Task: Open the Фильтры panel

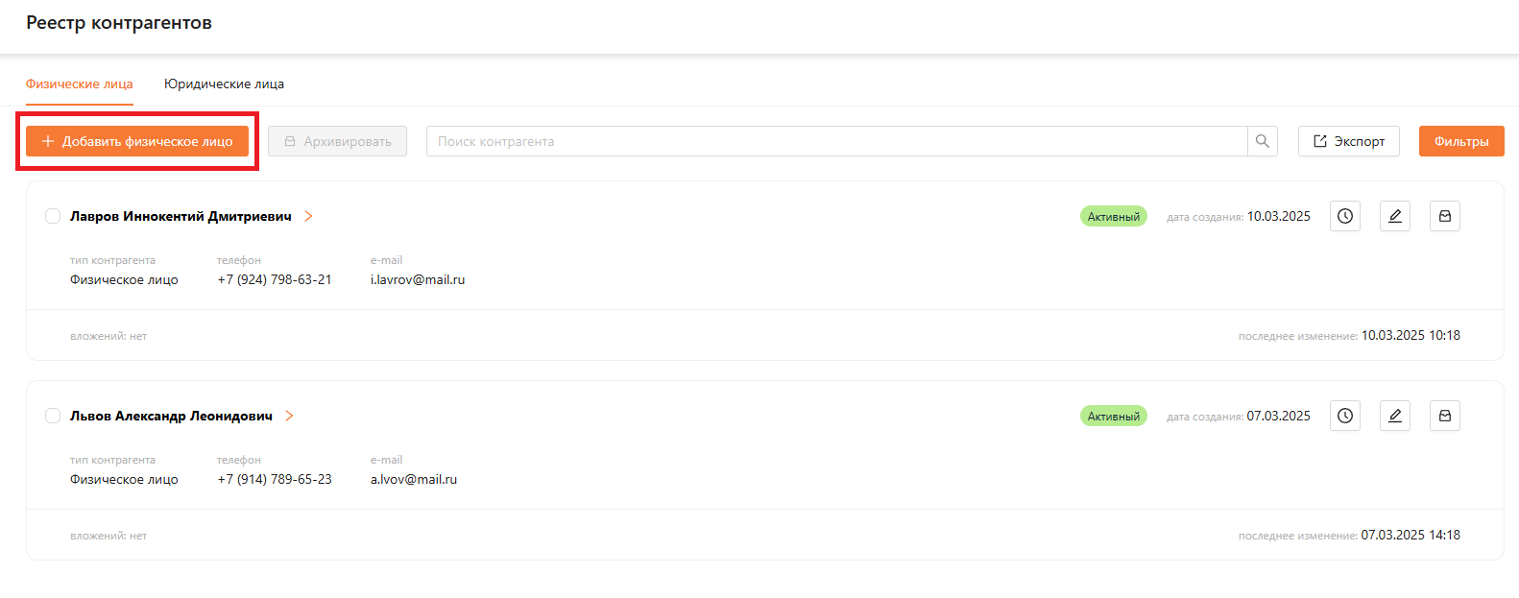Action: tap(1460, 141)
